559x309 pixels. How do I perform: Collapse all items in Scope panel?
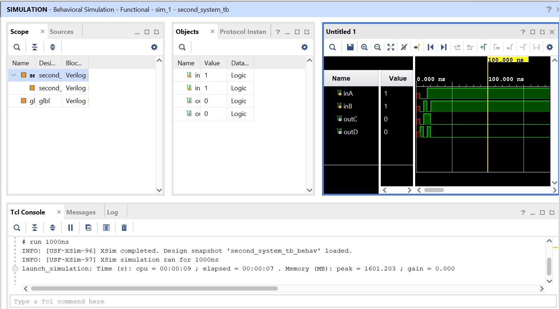pyautogui.click(x=35, y=47)
